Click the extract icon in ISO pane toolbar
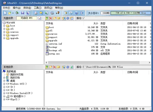This screenshot has width=153, height=112. (x=64, y=18)
